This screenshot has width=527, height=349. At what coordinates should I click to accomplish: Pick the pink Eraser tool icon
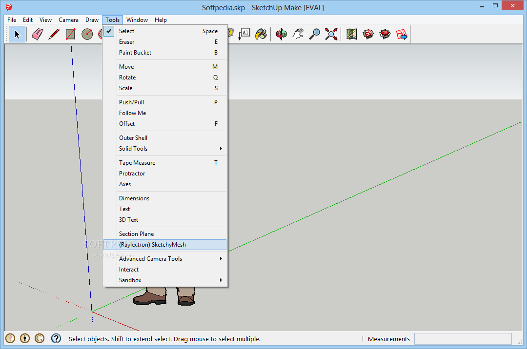click(37, 34)
